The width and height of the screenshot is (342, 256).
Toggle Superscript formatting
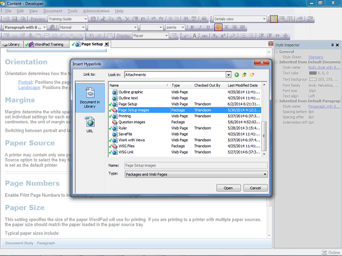223,36
